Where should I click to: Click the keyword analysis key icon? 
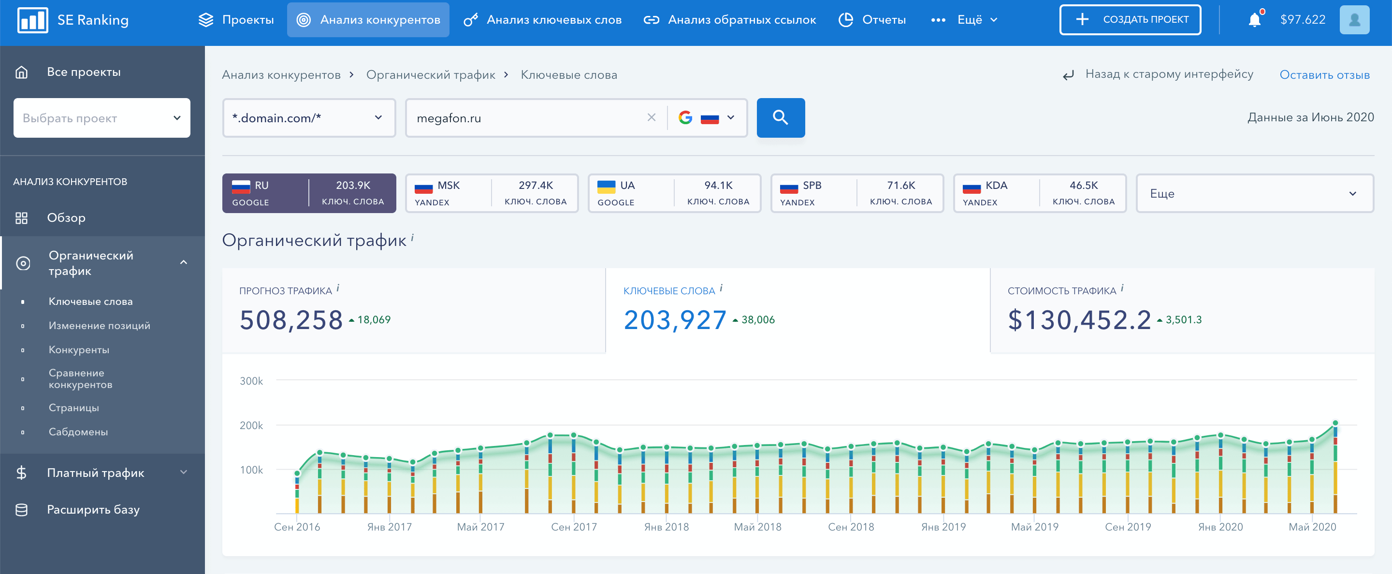coord(471,20)
